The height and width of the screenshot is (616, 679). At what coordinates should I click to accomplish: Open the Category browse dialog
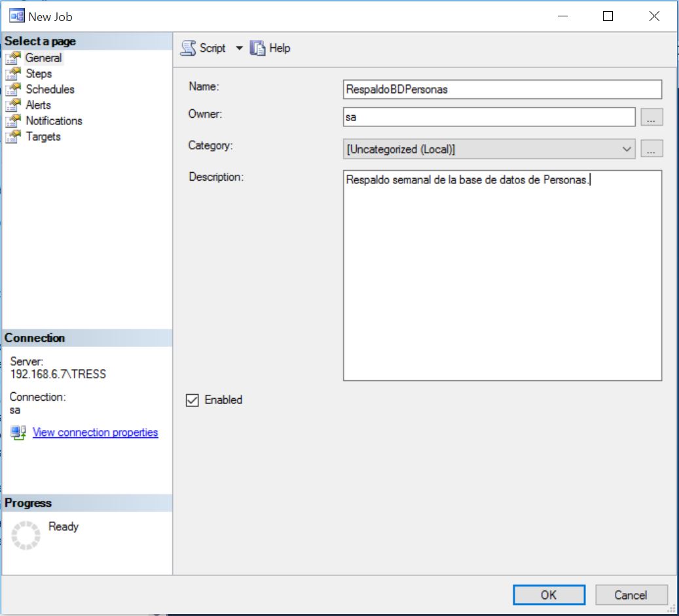651,149
